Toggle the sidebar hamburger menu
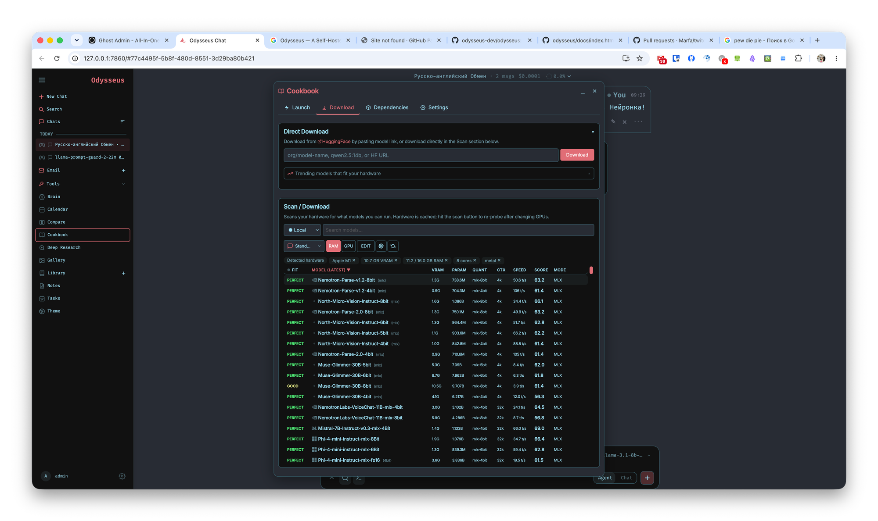Screen dimensions: 878x521 tap(42, 80)
